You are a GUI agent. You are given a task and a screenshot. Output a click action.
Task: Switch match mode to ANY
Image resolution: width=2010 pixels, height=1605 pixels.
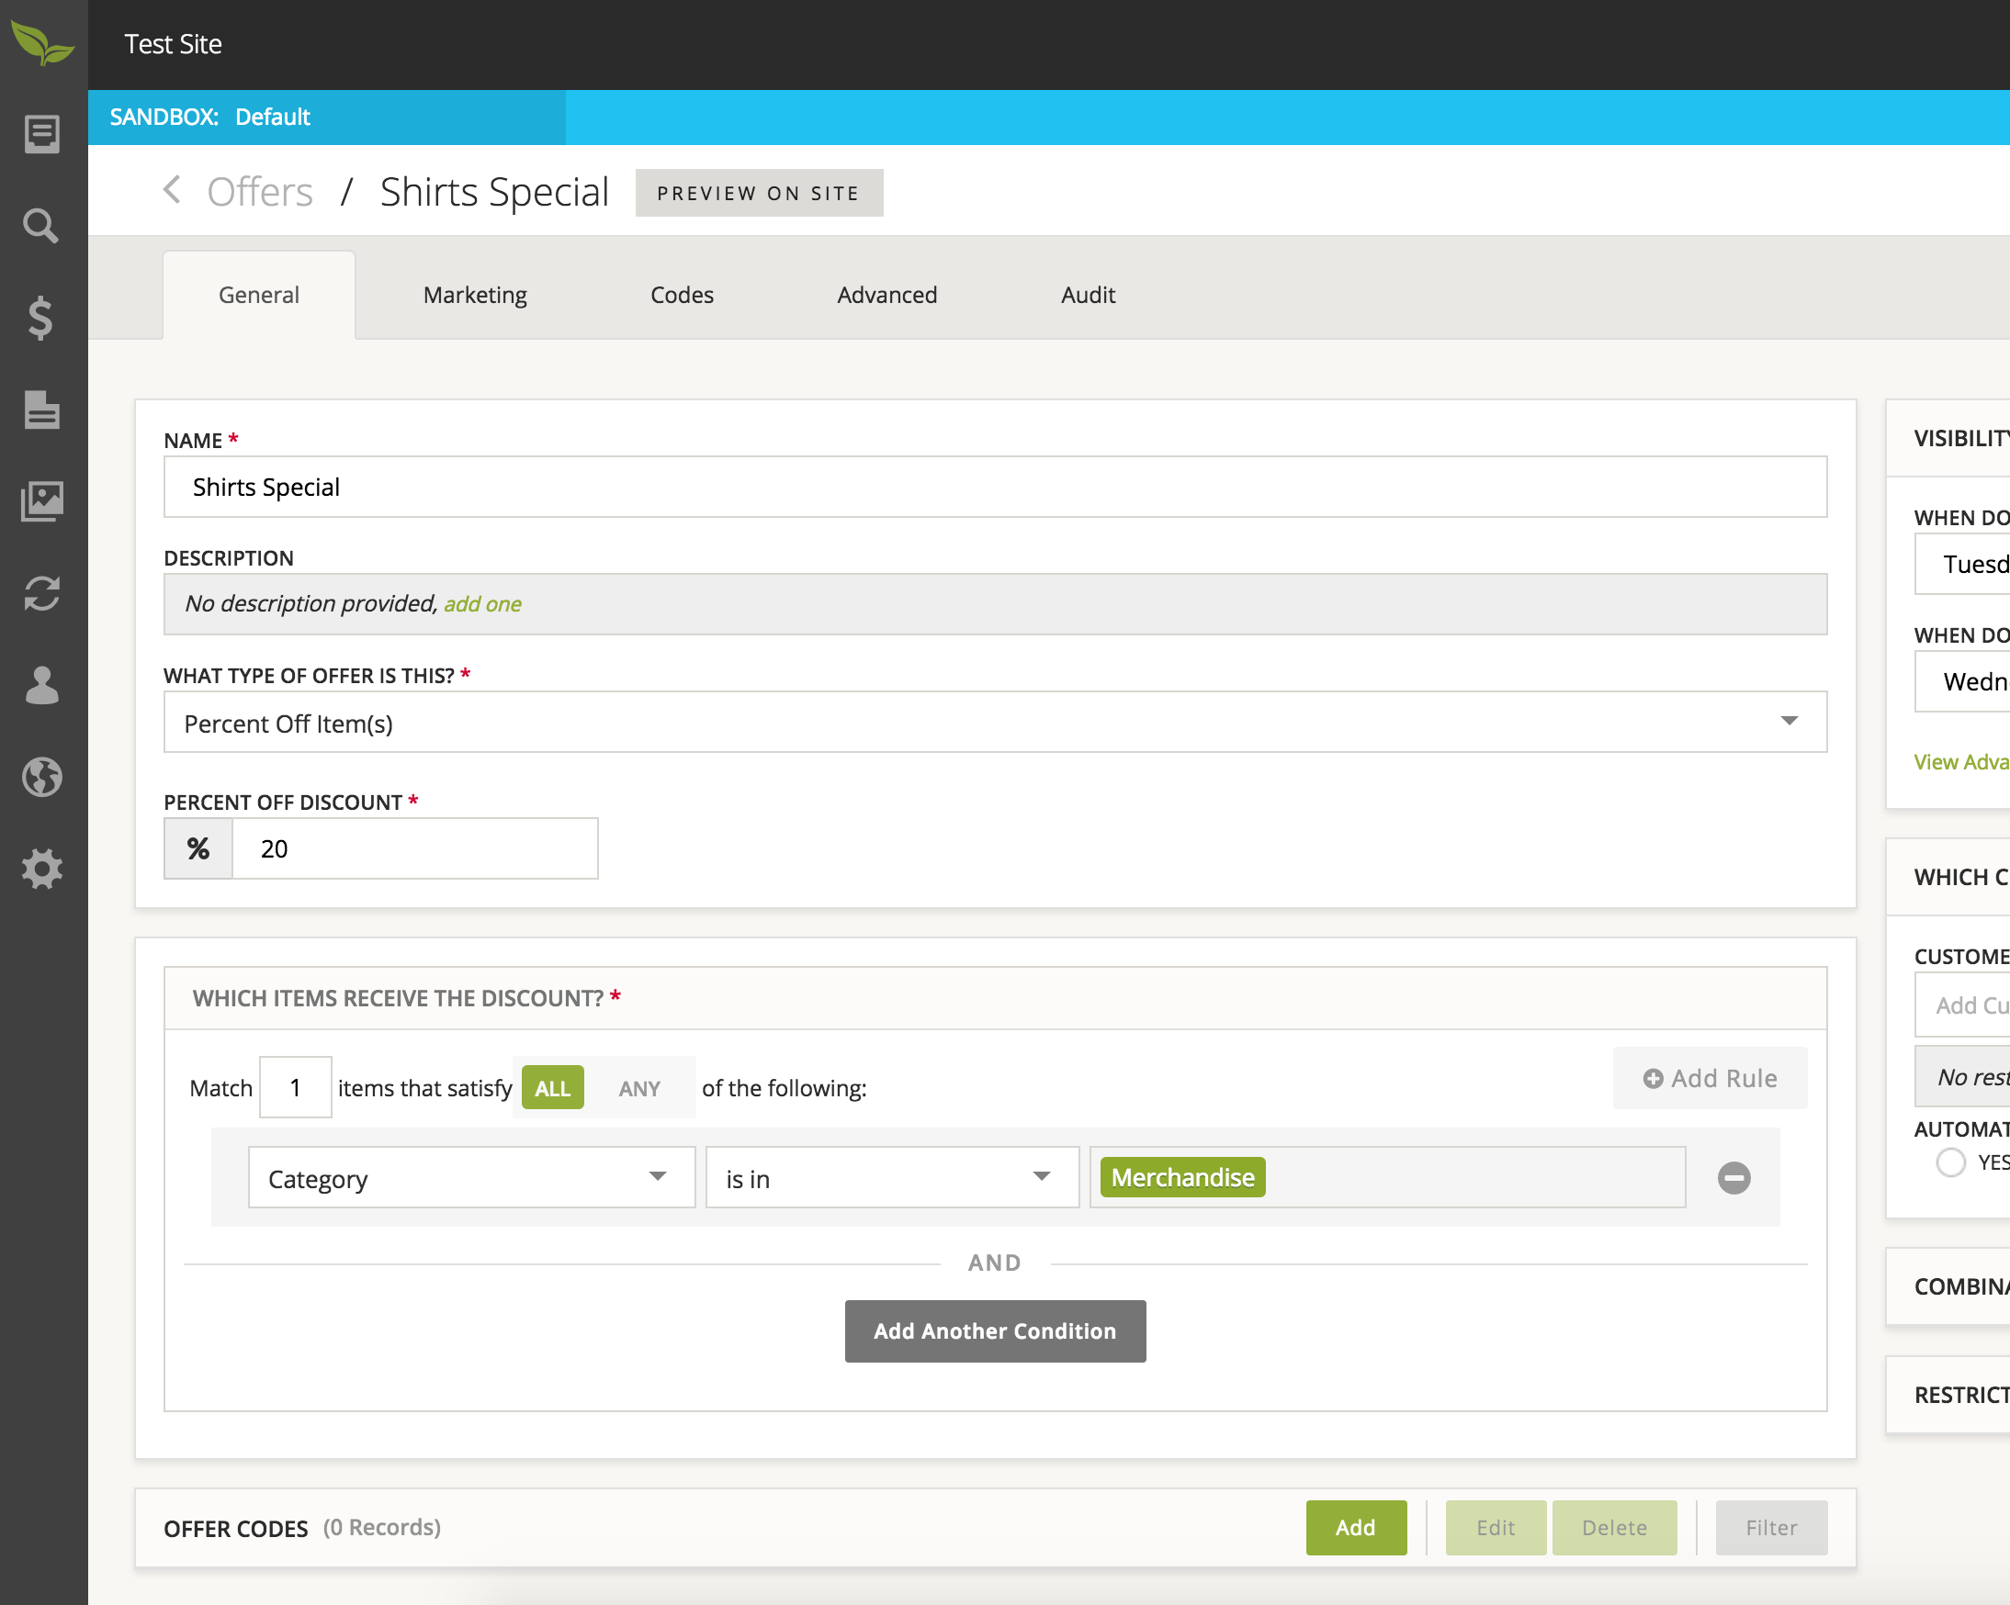click(638, 1087)
